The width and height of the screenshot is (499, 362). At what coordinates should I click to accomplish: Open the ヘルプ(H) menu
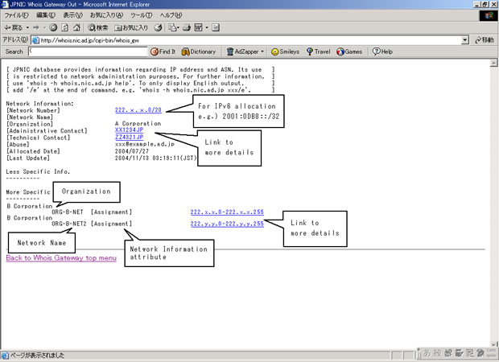pos(171,15)
